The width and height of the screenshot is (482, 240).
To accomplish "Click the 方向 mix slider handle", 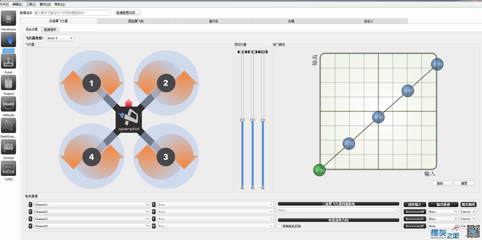I will click(x=263, y=120).
